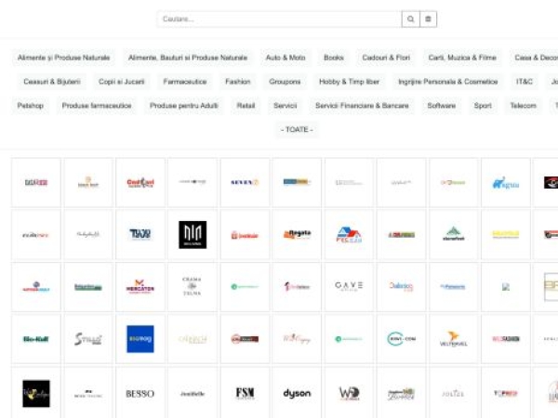Viewport: 558px width, 418px height.
Task: Open the SEVEN brand logo tile
Action: (x=245, y=182)
